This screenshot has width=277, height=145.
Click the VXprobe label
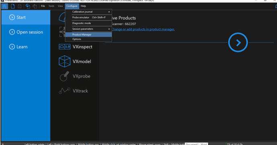tap(82, 76)
